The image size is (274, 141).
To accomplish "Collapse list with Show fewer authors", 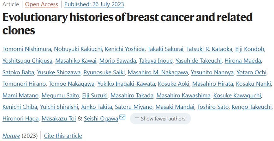I will tap(160, 119).
